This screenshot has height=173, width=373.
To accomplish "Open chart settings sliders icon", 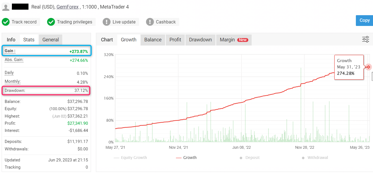I will pos(366,39).
